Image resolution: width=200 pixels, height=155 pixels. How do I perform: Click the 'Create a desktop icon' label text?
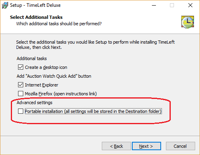46,67
